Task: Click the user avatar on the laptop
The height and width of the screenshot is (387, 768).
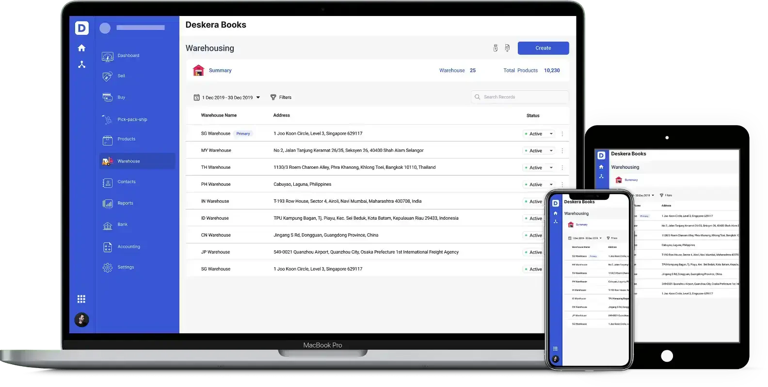Action: [x=81, y=320]
